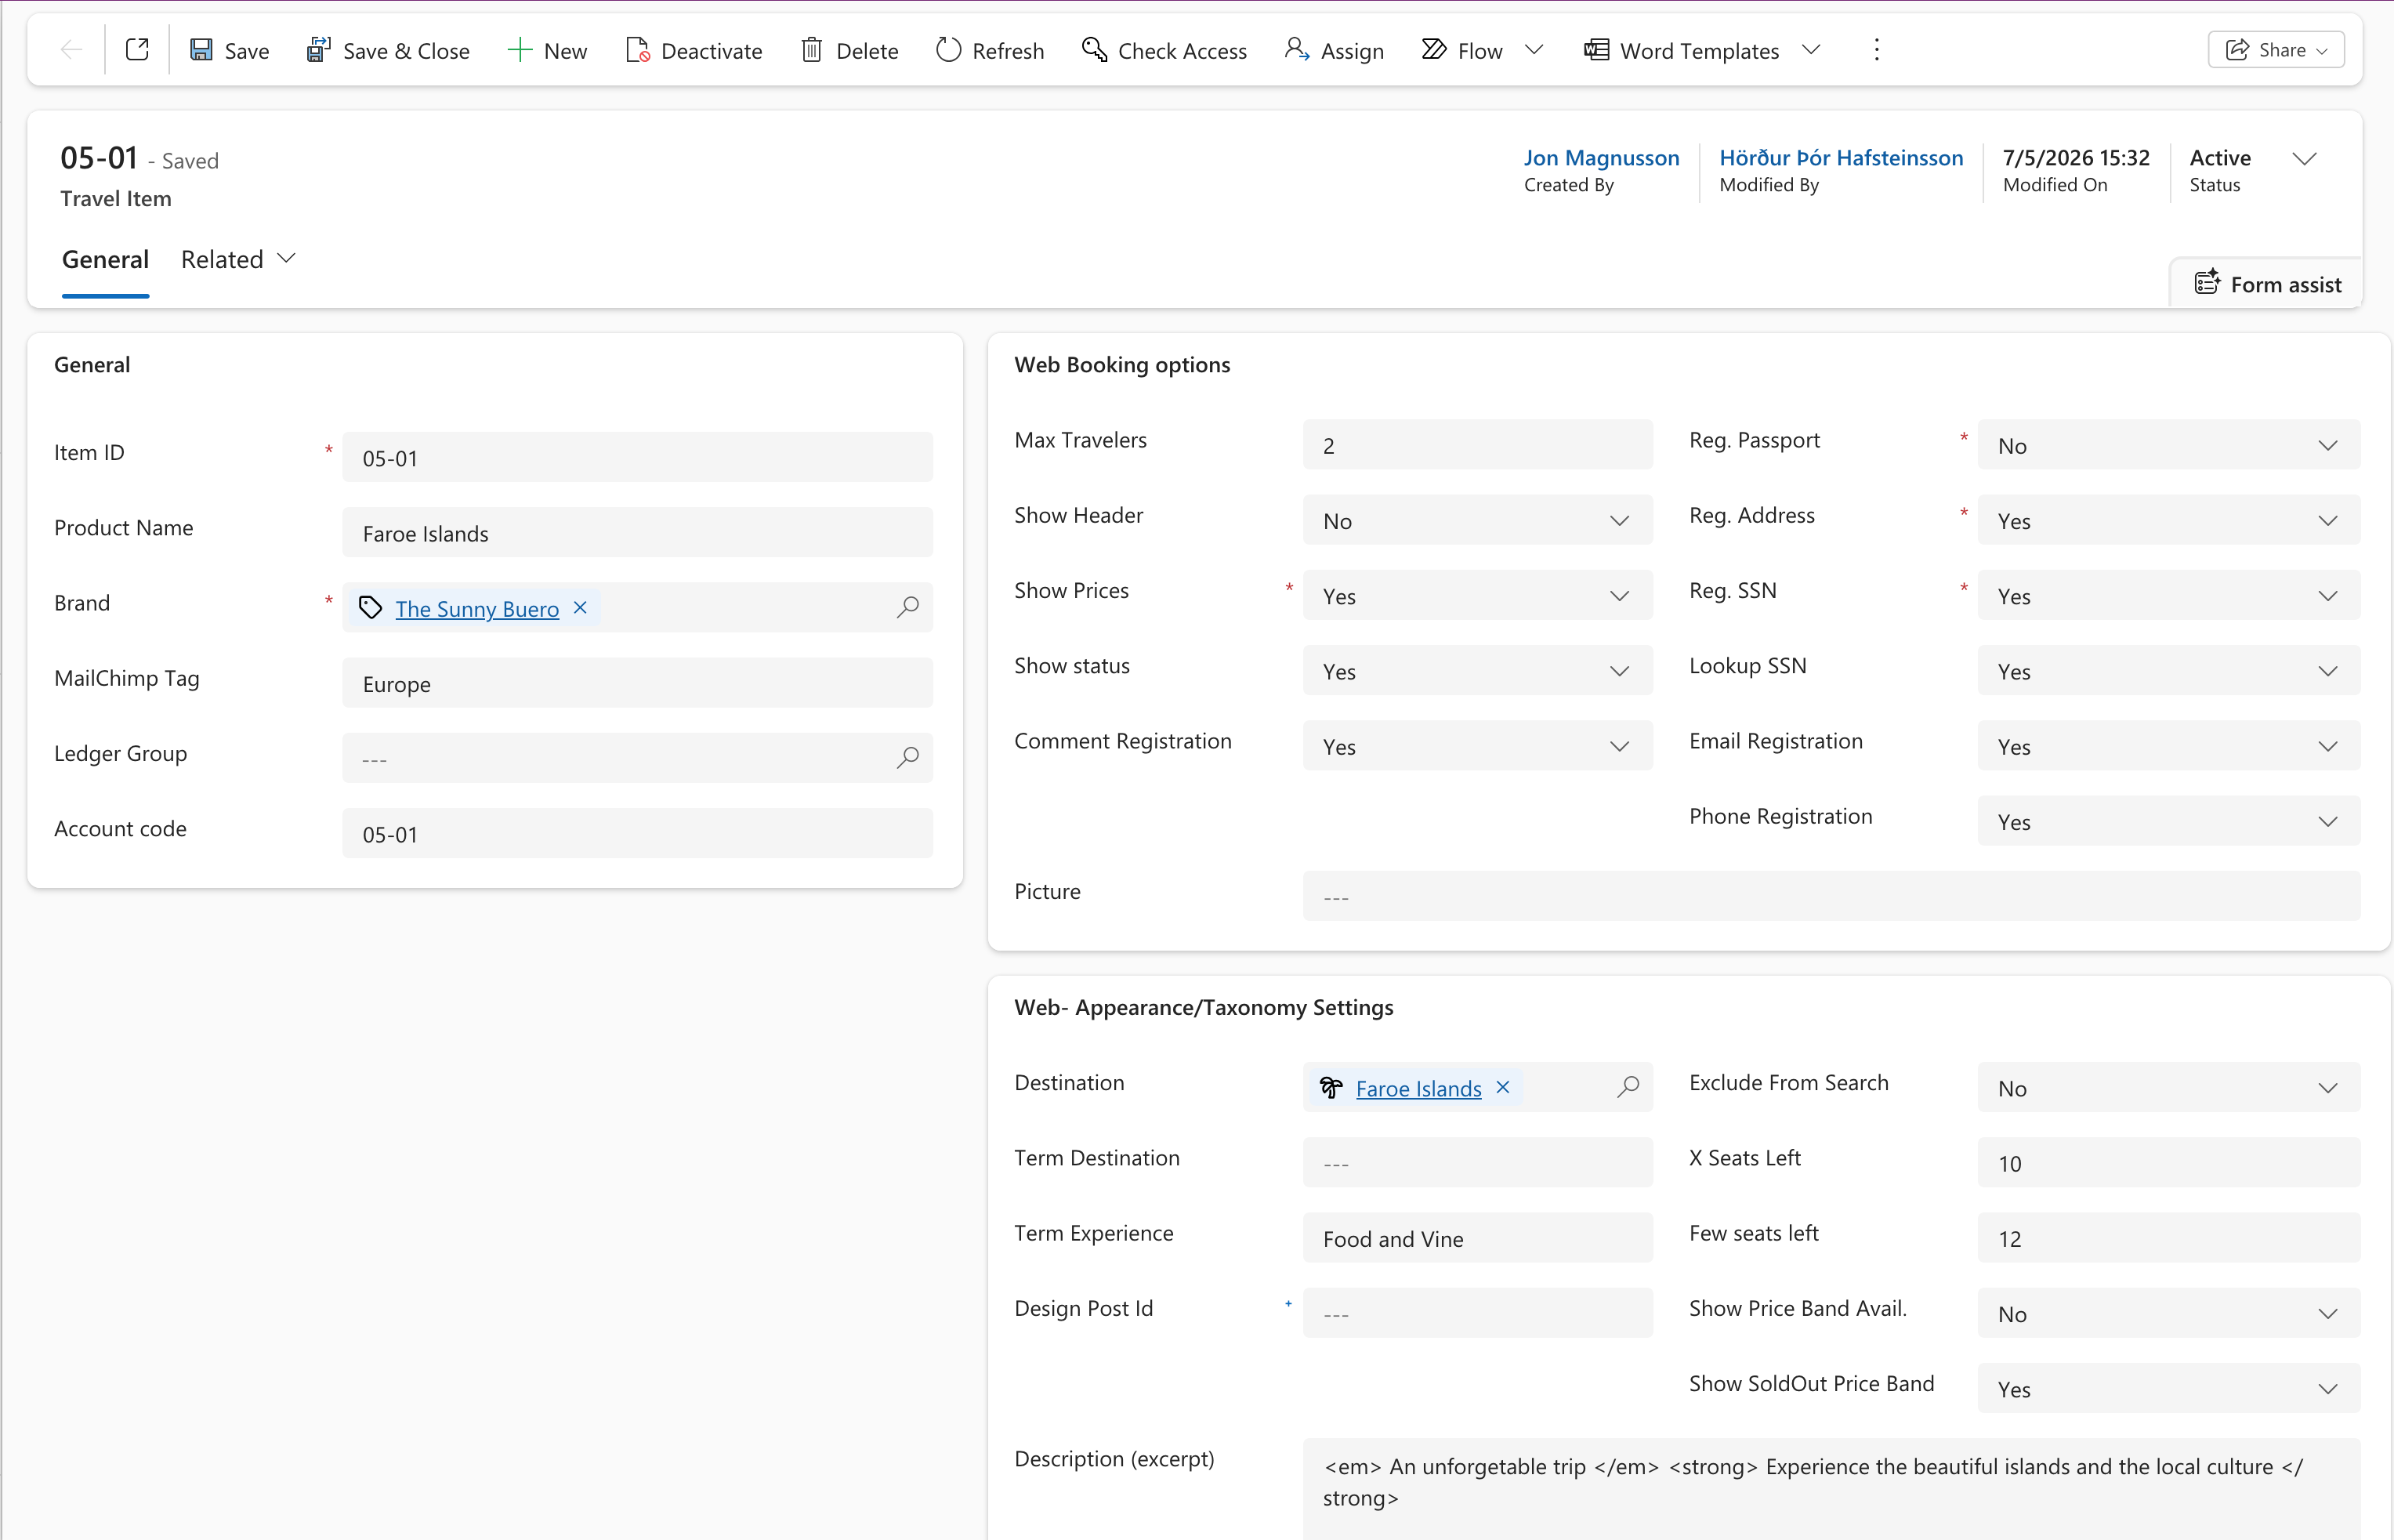Open the more commands overflow menu

1876,50
